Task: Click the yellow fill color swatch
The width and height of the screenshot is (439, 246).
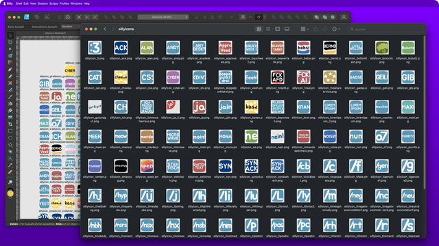Action: tap(10, 193)
